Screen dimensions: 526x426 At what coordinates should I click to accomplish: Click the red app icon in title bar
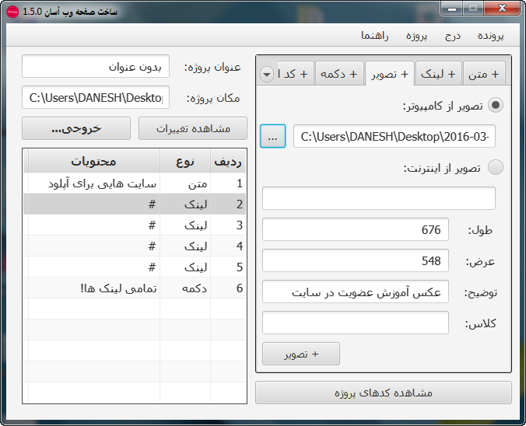(x=12, y=12)
